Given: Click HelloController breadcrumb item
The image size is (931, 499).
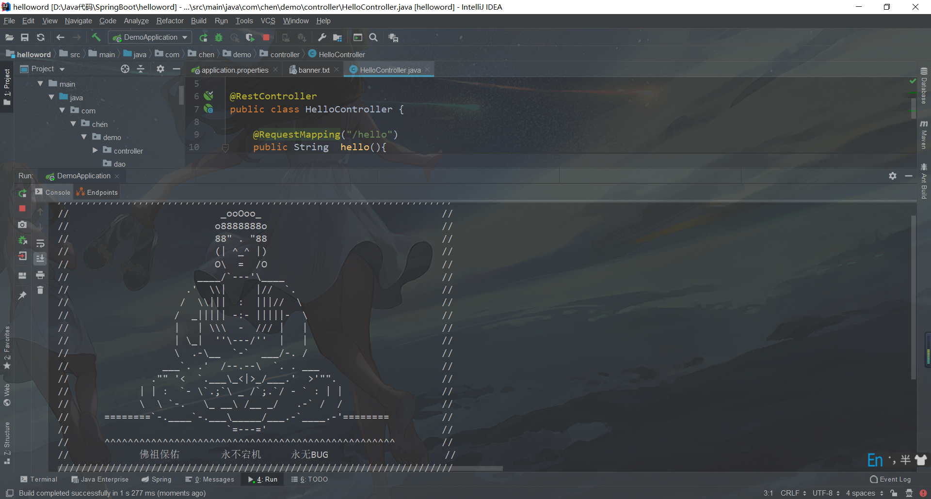Looking at the screenshot, I should tap(337, 54).
